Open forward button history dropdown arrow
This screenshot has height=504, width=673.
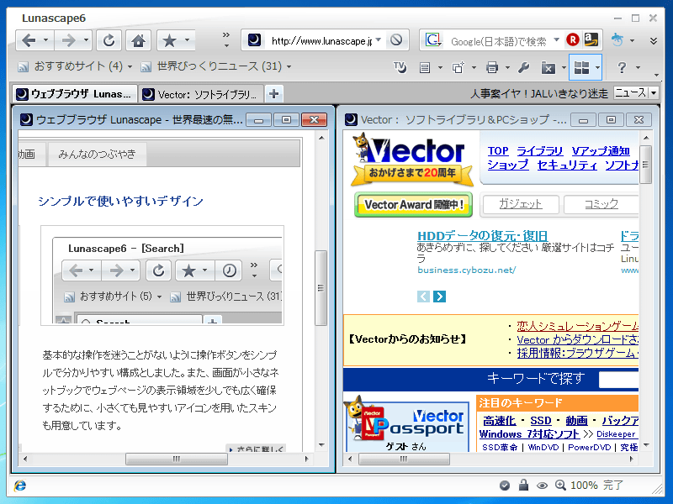(86, 40)
